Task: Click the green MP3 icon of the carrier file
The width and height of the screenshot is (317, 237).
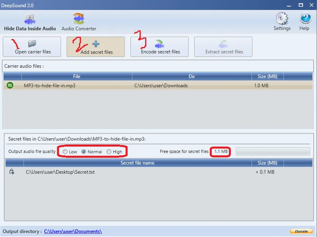Action: pyautogui.click(x=10, y=85)
